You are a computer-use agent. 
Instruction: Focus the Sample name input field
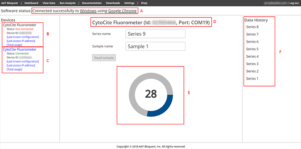[x=155, y=46]
